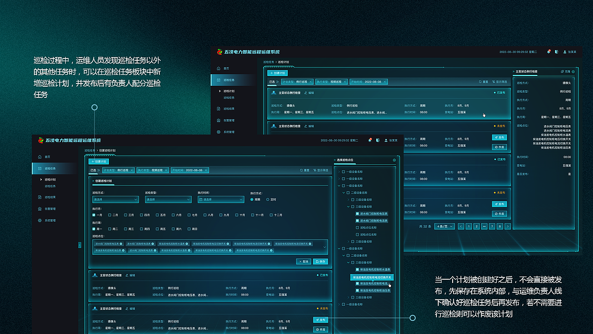Toggle 进水阀门控制柜电流表 checkbox in tree

(x=357, y=221)
